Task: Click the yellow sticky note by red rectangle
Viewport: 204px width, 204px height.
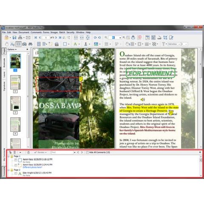Action: pos(81,79)
